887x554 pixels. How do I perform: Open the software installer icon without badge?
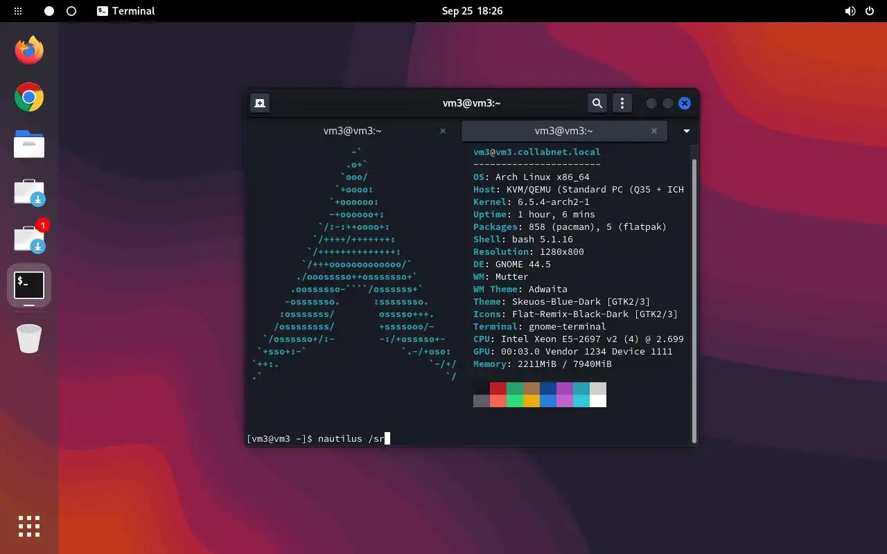pyautogui.click(x=29, y=192)
